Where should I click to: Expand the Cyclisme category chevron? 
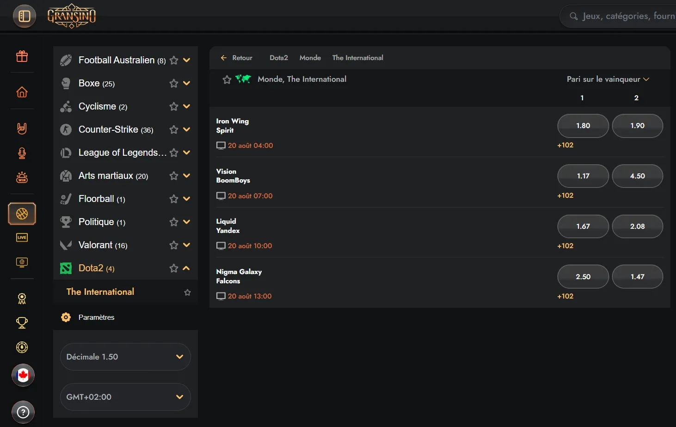pyautogui.click(x=187, y=106)
